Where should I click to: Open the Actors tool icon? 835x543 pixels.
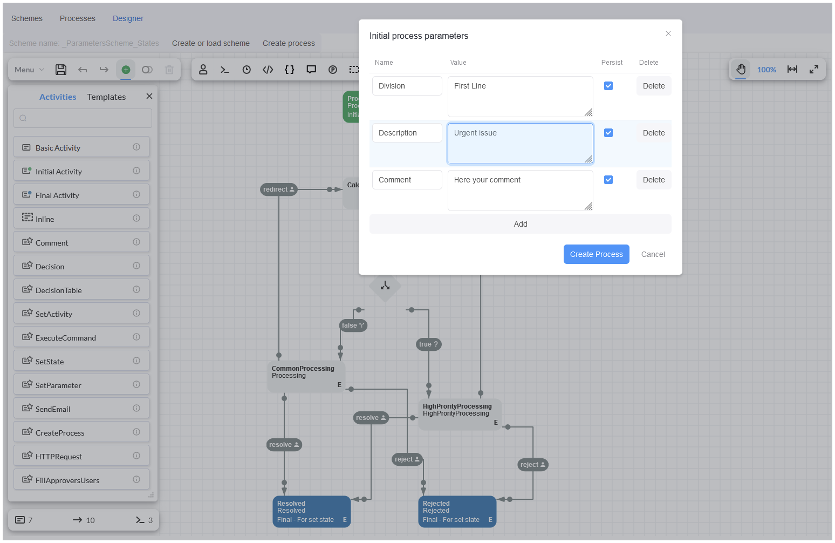coord(203,70)
